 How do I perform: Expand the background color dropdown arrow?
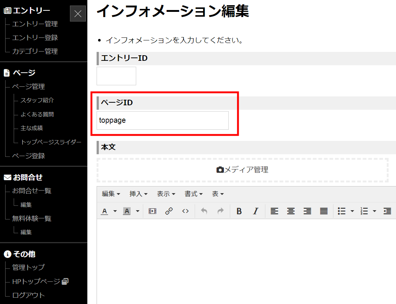click(137, 211)
